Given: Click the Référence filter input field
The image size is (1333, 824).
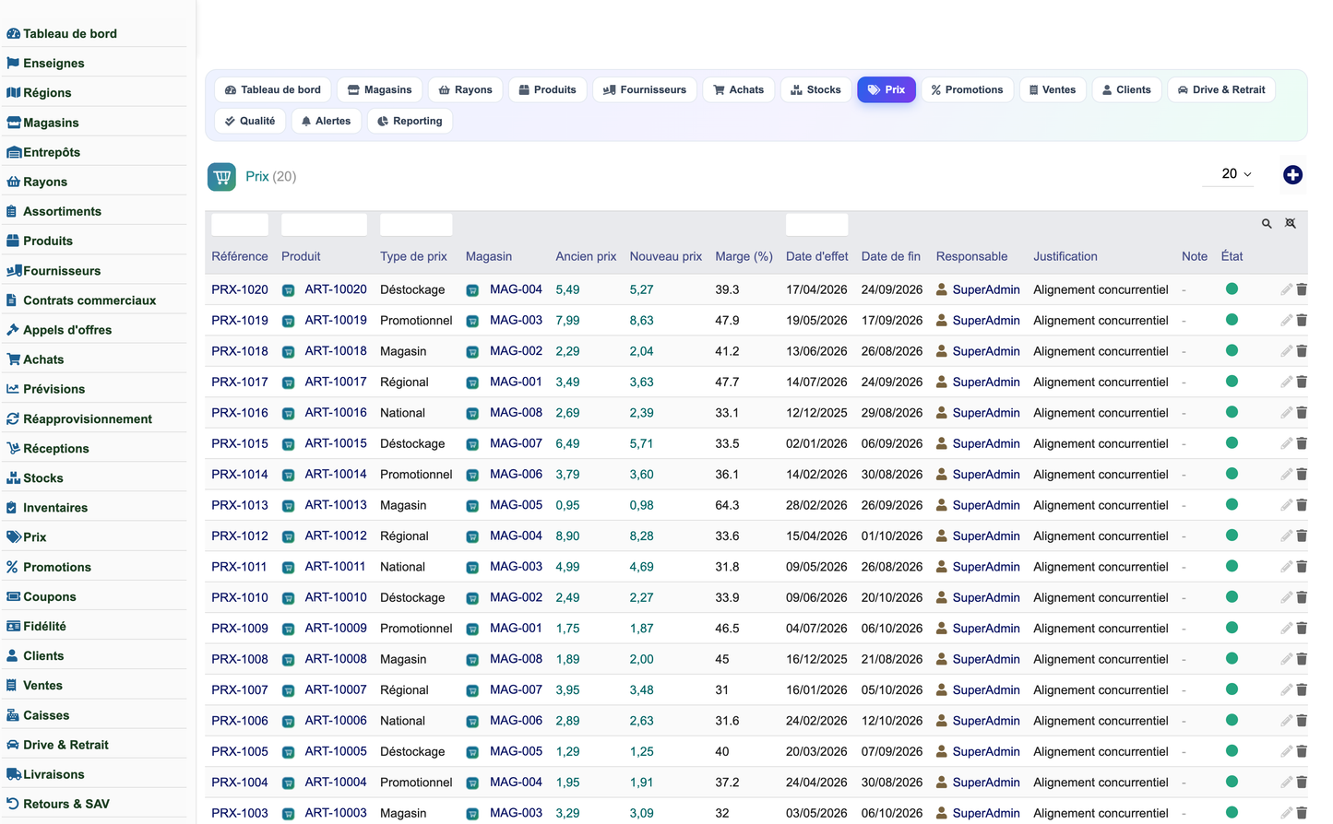Looking at the screenshot, I should click(x=240, y=224).
